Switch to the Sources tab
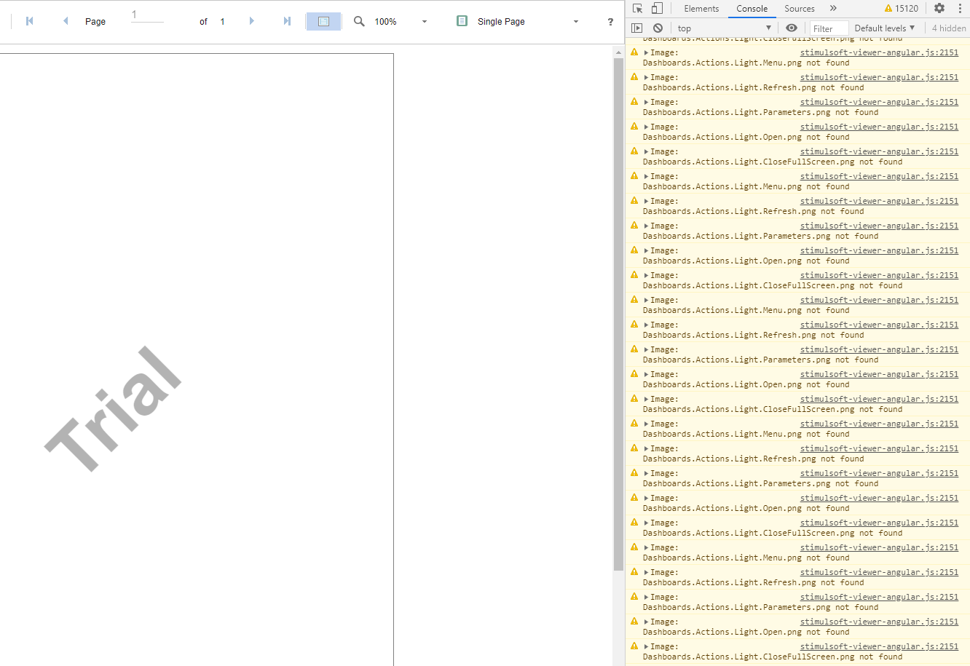The height and width of the screenshot is (666, 970). pyautogui.click(x=800, y=9)
